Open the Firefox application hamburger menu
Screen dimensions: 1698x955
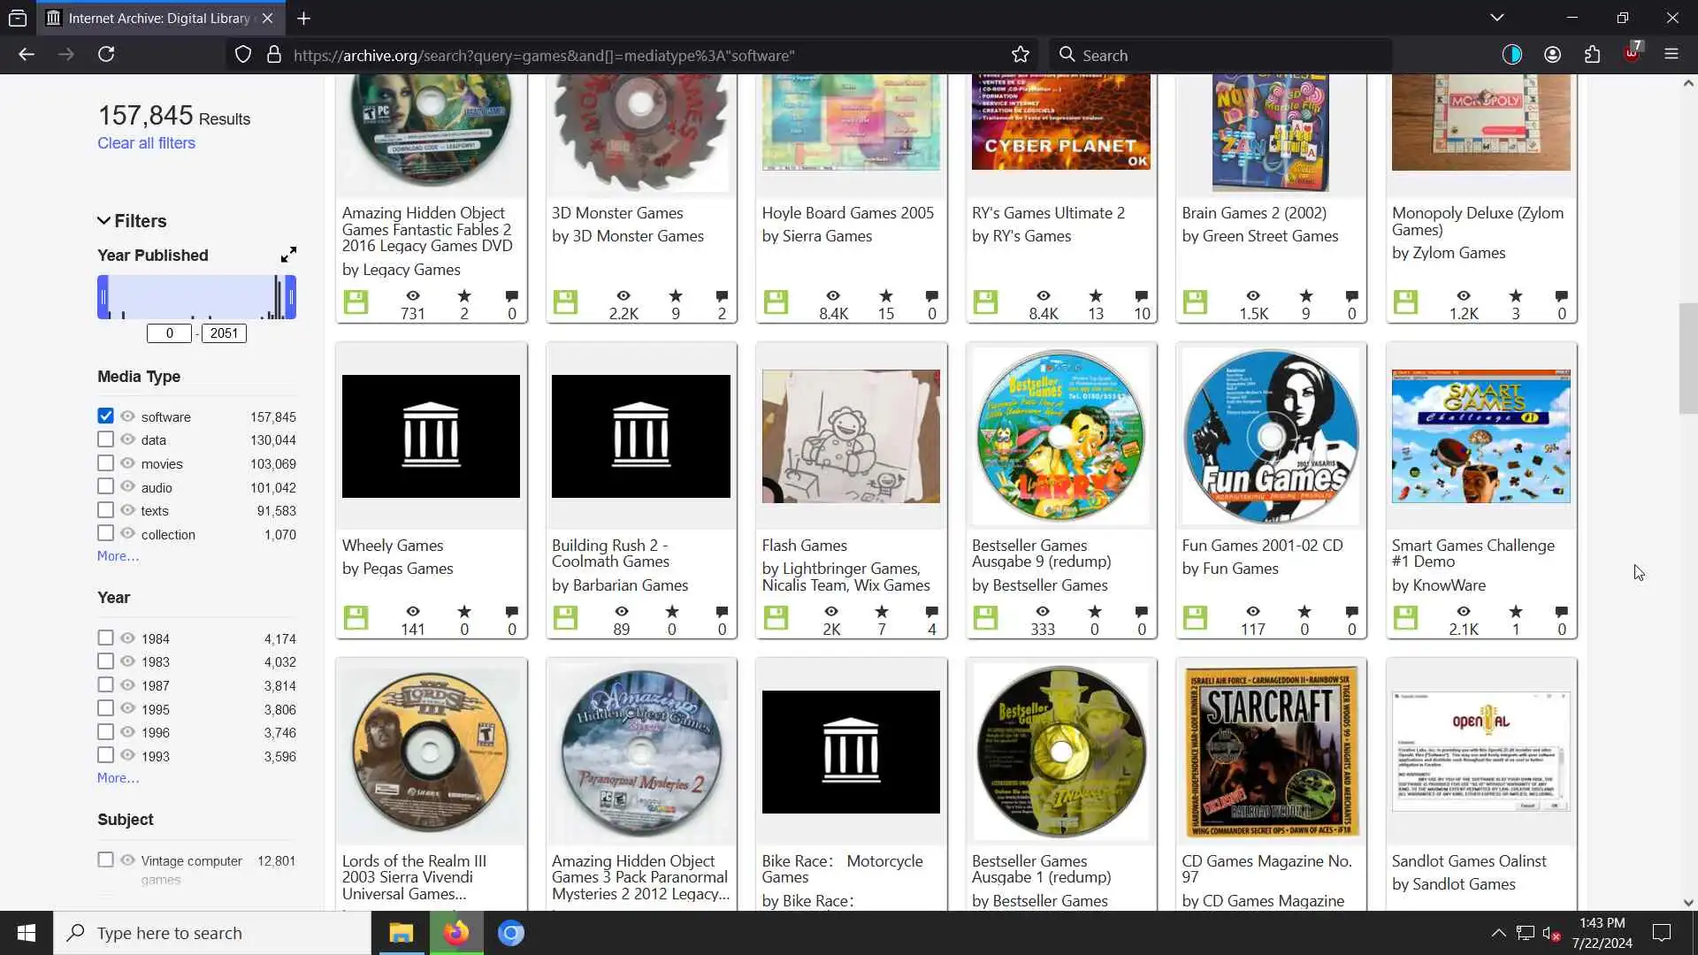[x=1671, y=55]
